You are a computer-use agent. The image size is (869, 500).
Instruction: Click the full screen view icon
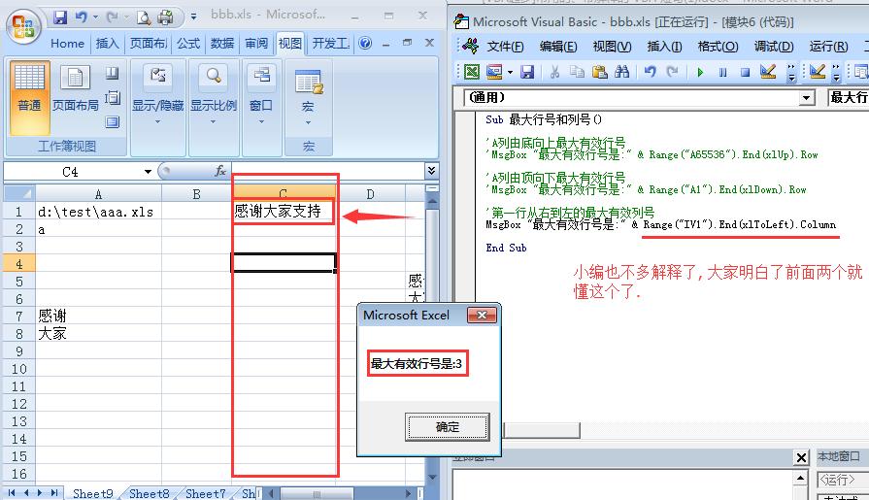click(x=113, y=122)
